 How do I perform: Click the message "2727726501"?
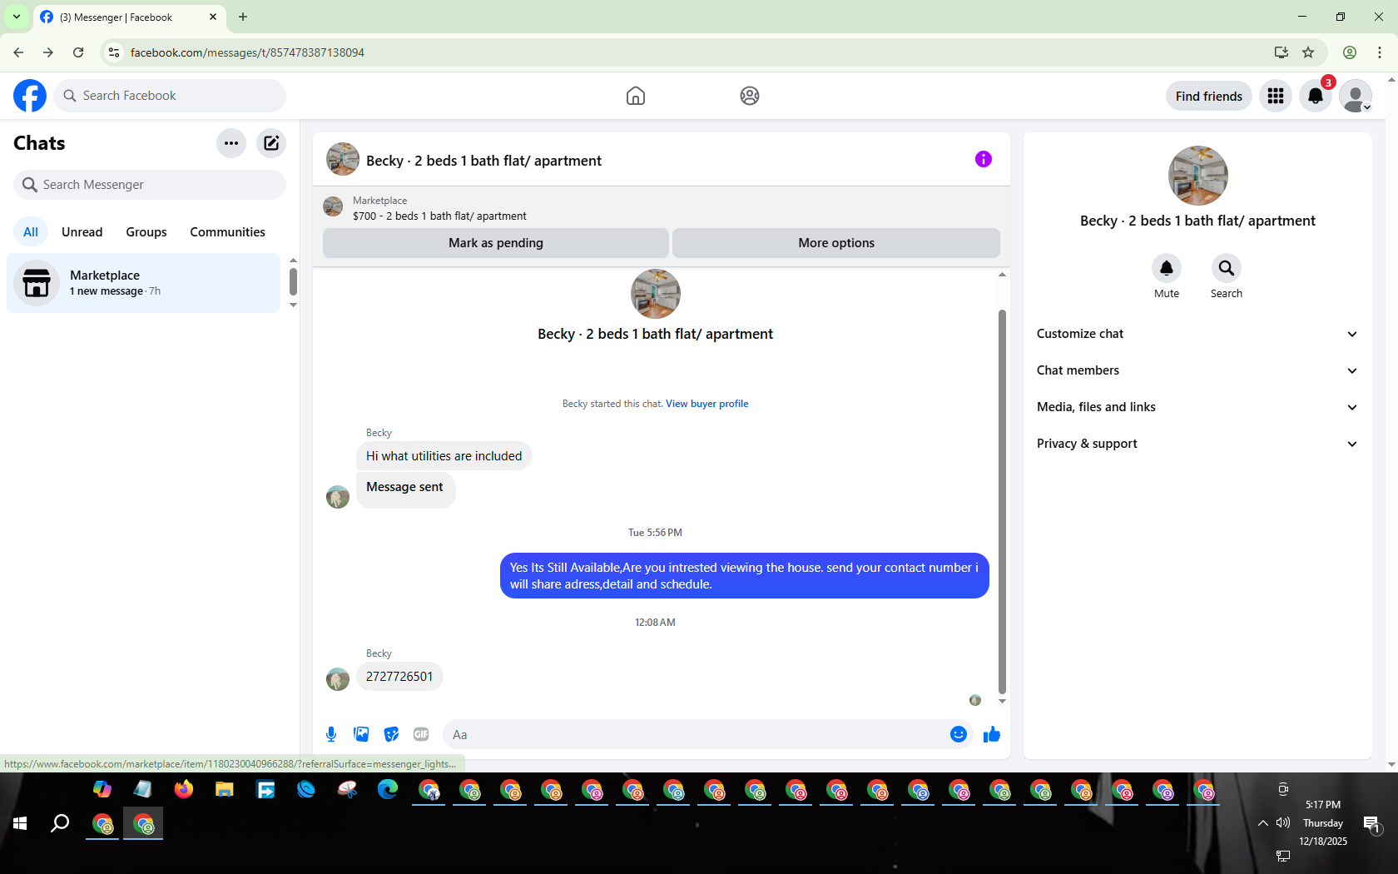click(399, 677)
